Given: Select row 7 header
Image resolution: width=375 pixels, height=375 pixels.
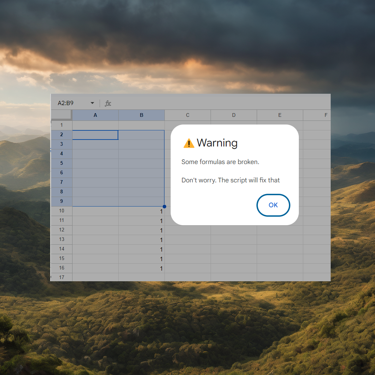Looking at the screenshot, I should pos(62,182).
